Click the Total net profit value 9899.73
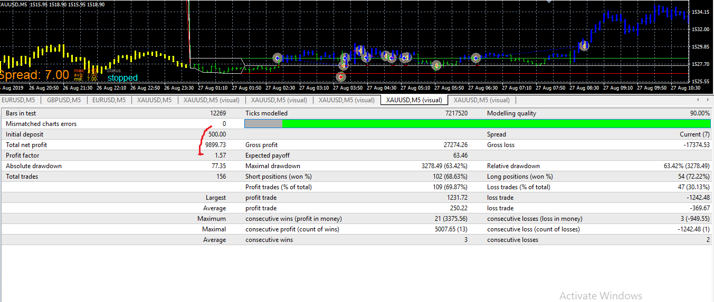The image size is (714, 302). point(215,145)
